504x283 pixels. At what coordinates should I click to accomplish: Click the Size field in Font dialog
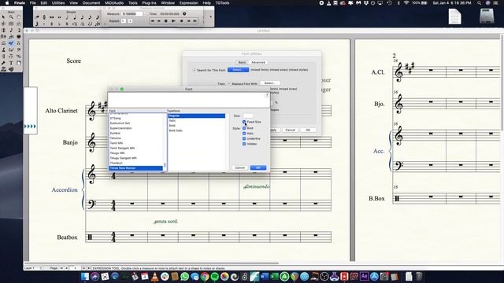click(248, 116)
